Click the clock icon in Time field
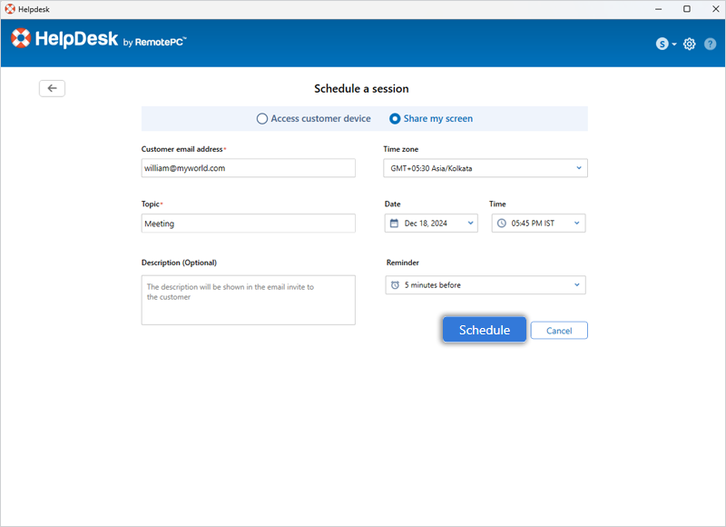726x527 pixels. coord(502,224)
